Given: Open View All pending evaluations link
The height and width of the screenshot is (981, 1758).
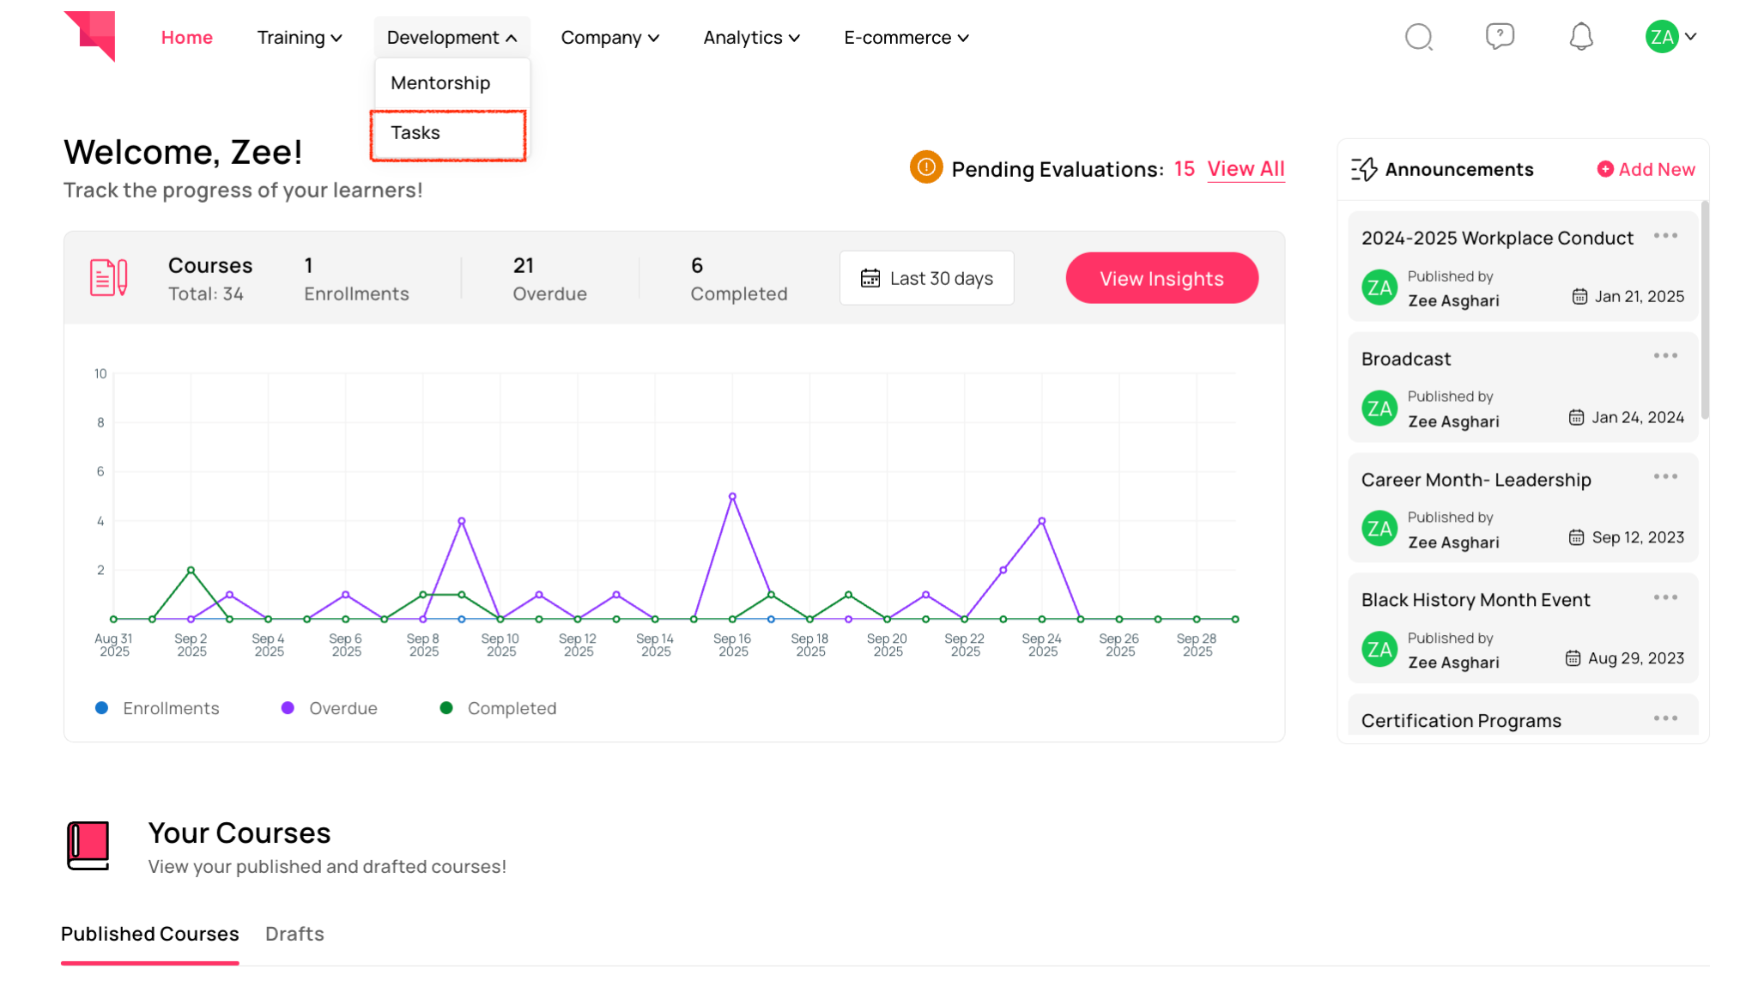Looking at the screenshot, I should 1246,169.
